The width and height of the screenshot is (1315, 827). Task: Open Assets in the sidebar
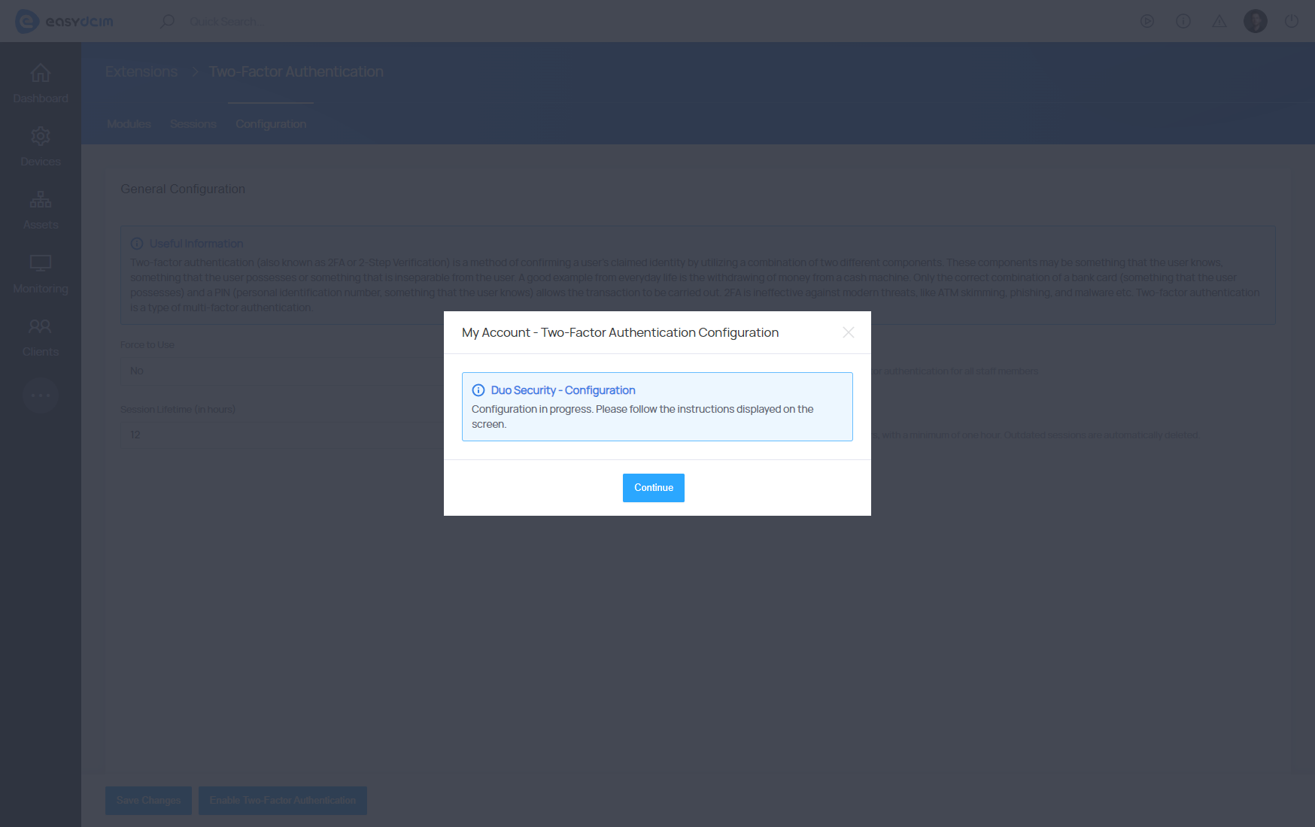(41, 211)
